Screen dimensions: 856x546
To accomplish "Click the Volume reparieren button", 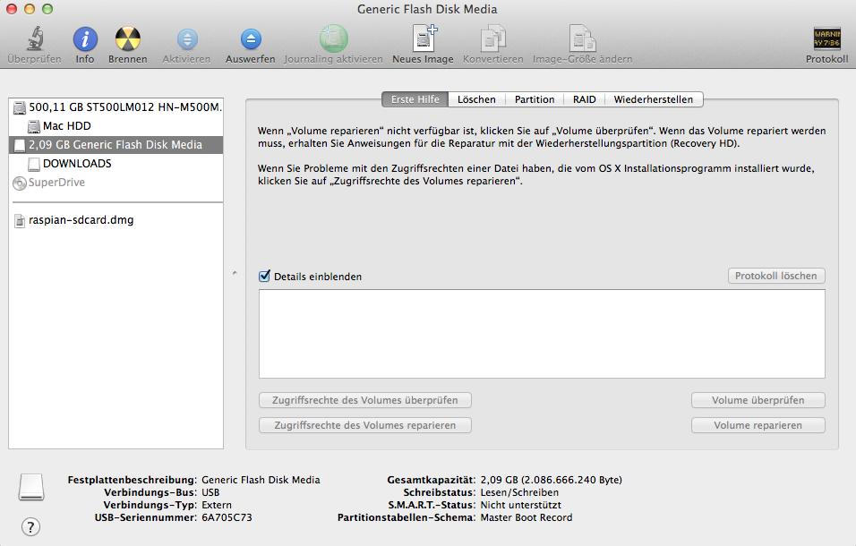I will coord(758,425).
